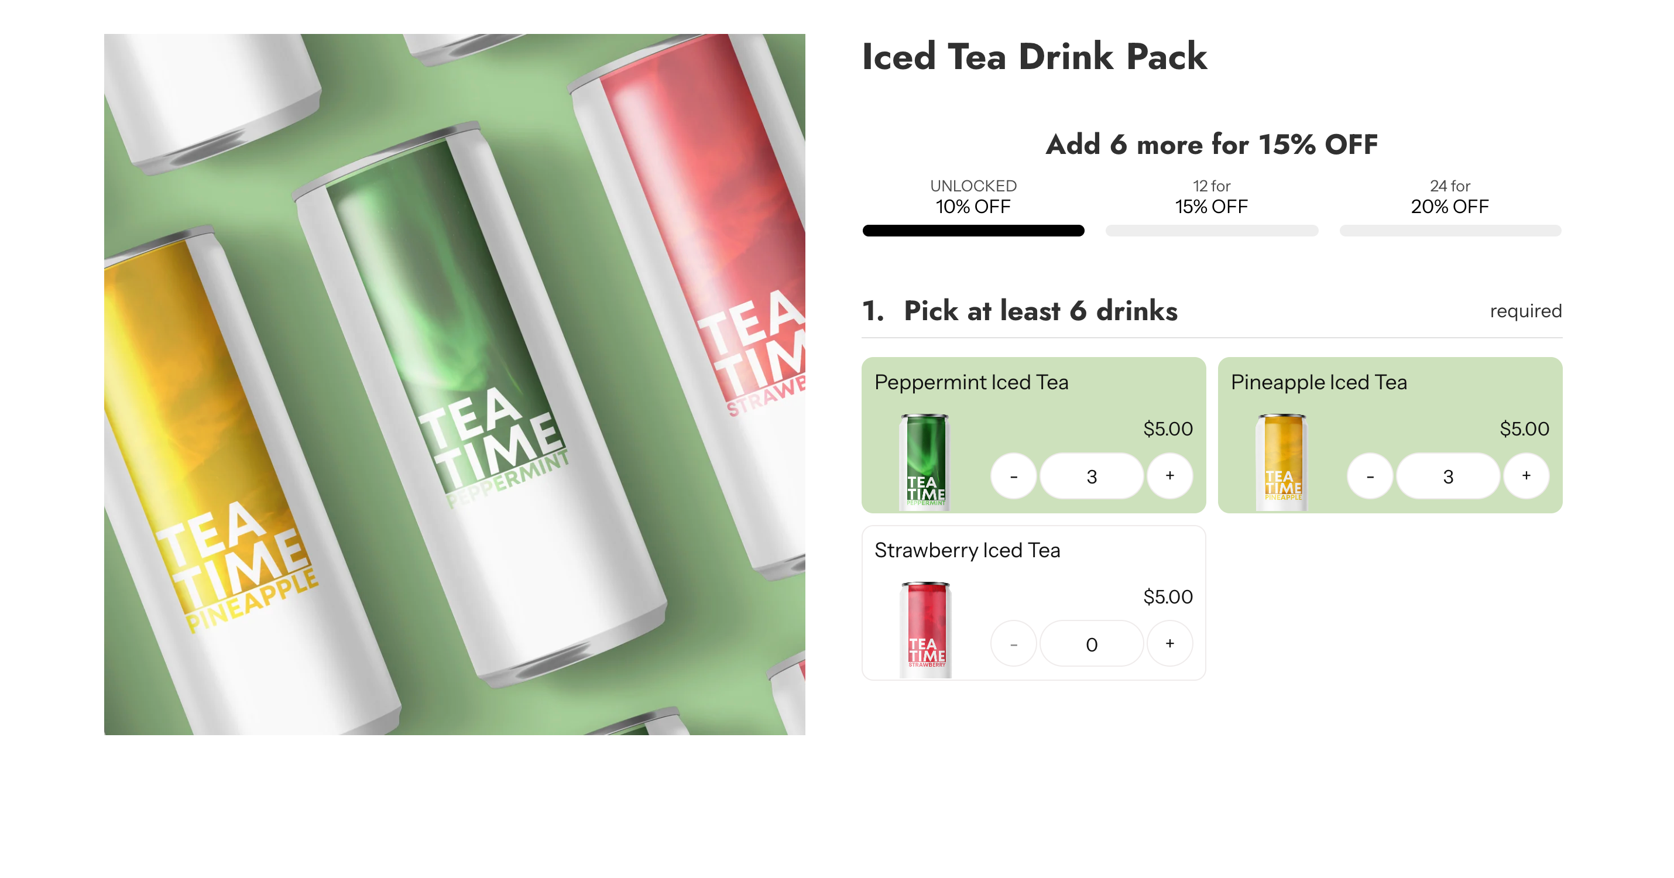This screenshot has width=1674, height=878.
Task: Edit the Peppermint Iced Tea quantity field
Action: click(1091, 476)
